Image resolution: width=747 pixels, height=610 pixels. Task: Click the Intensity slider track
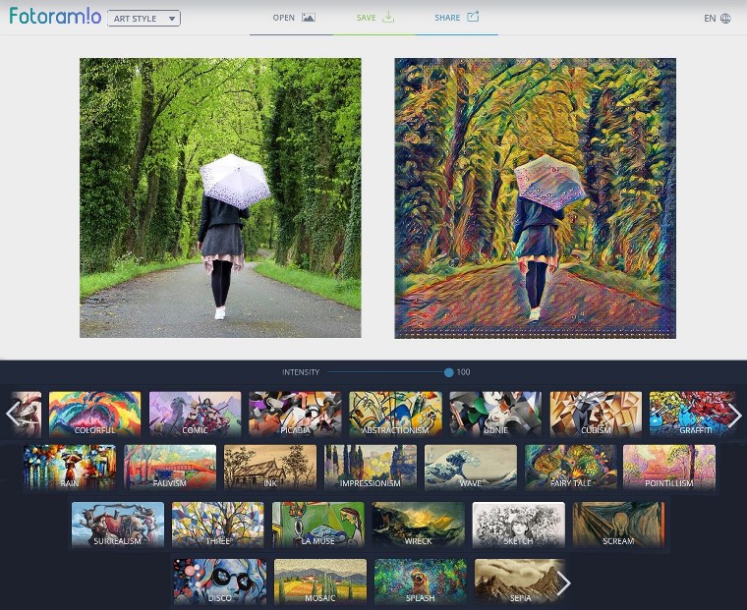pyautogui.click(x=388, y=372)
